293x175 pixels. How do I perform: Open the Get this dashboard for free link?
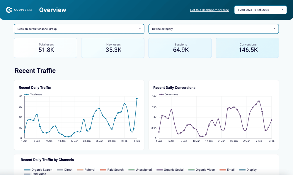209,10
